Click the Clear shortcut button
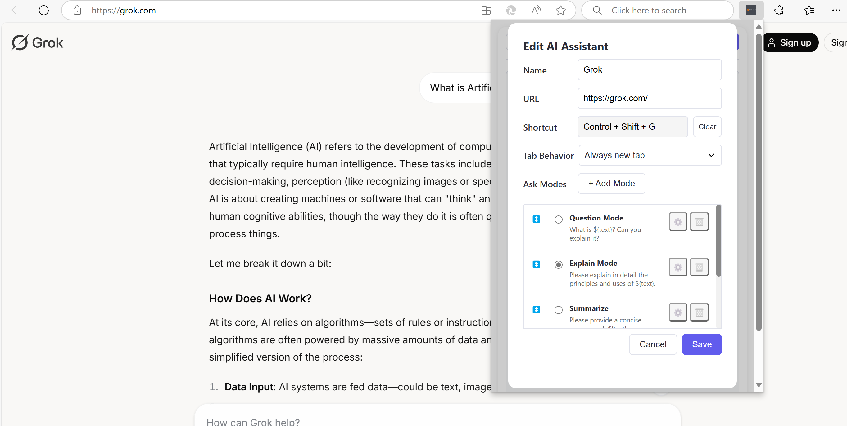The height and width of the screenshot is (426, 847). coord(707,127)
